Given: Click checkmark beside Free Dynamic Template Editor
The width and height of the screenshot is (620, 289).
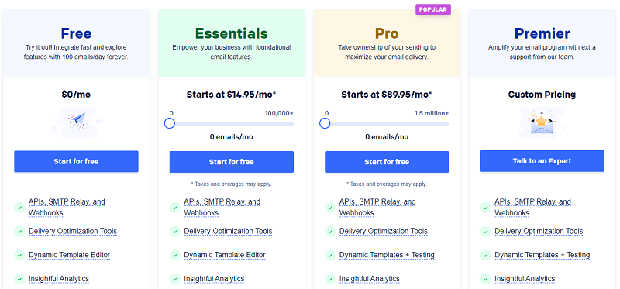Looking at the screenshot, I should tap(19, 255).
